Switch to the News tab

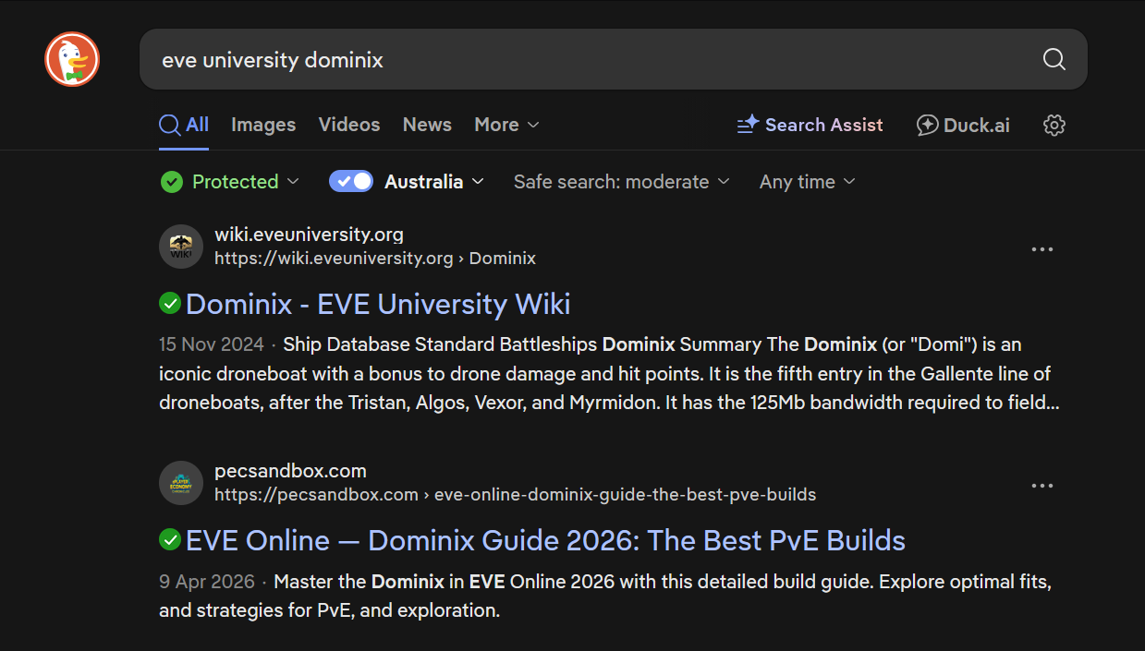click(427, 125)
